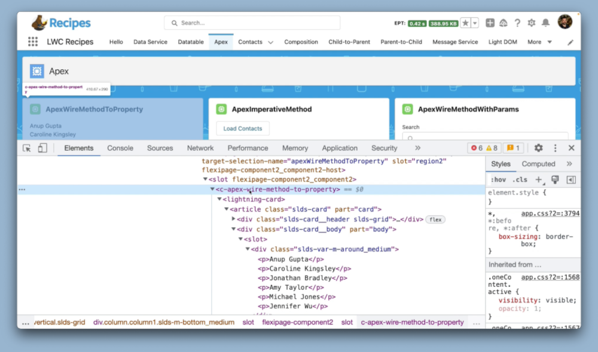Click the global actions plus icon
This screenshot has width=598, height=352.
click(x=490, y=23)
